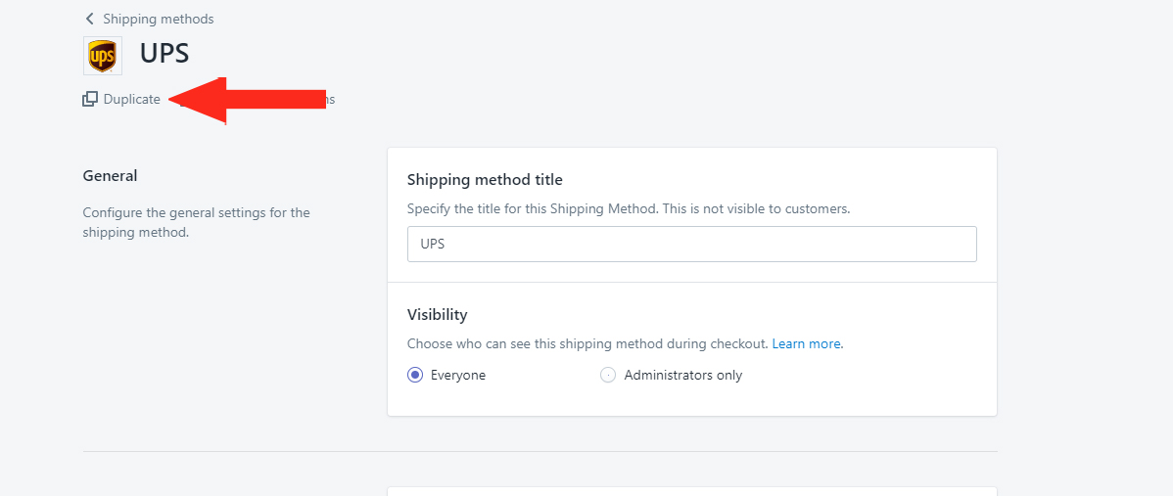Screen dimensions: 1173x496
Task: Click the General settings description paragraph
Action: (x=196, y=223)
